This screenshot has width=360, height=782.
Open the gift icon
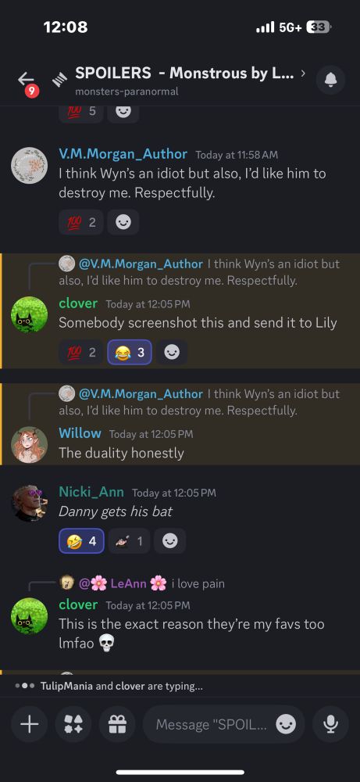tap(117, 724)
